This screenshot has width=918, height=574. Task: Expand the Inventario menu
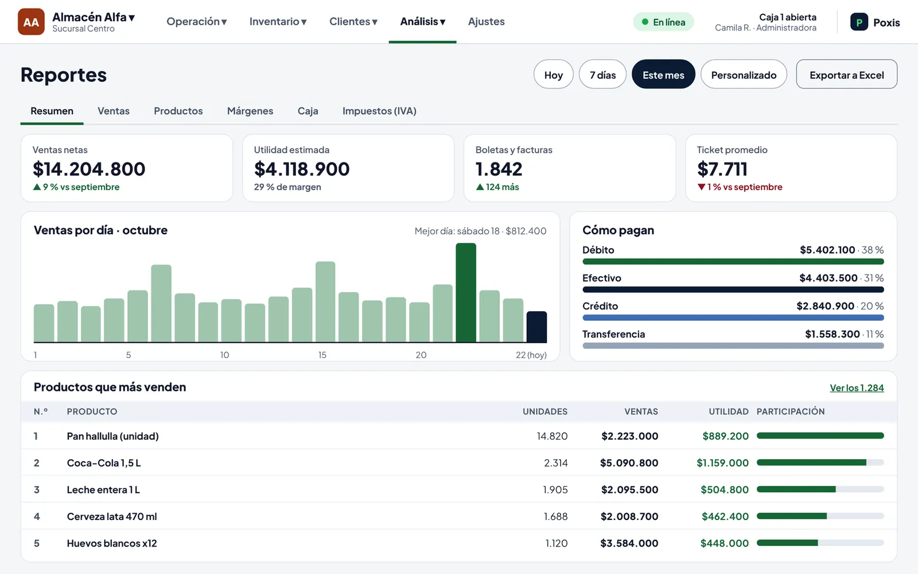(278, 22)
